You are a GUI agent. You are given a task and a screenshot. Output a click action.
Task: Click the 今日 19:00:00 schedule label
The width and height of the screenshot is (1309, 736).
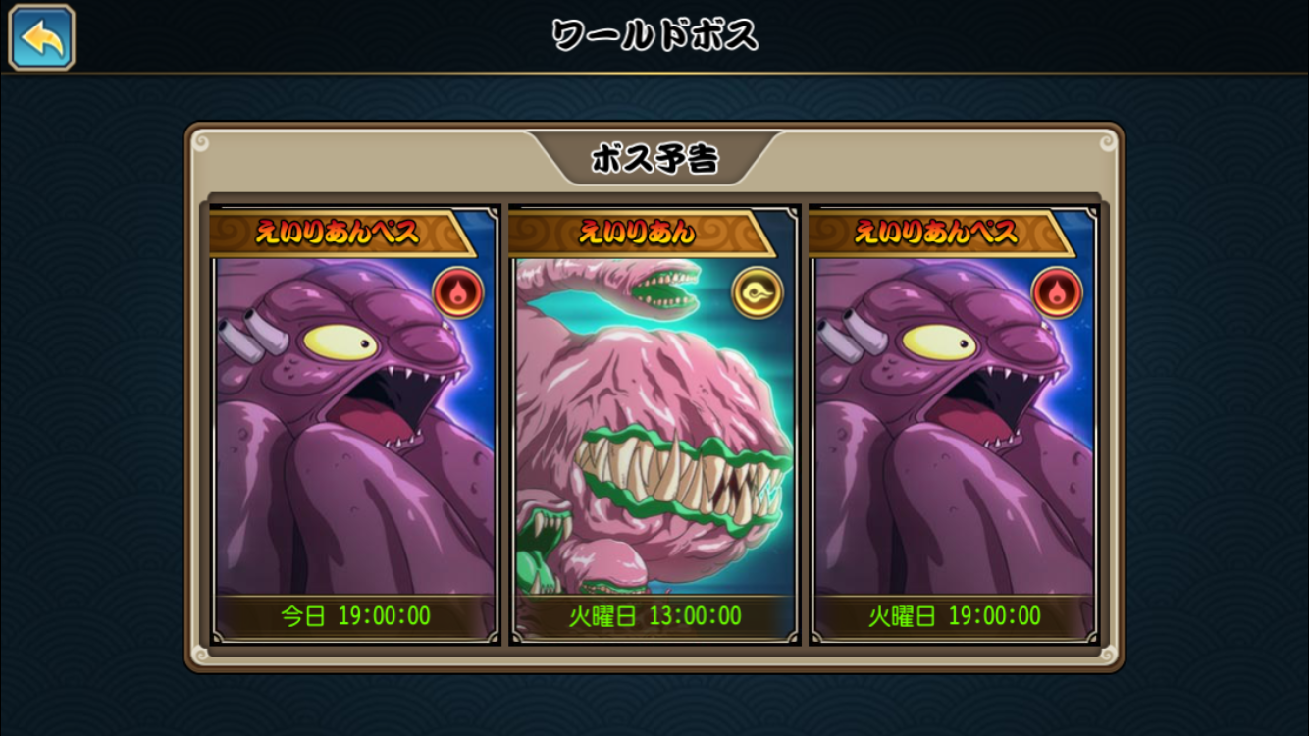355,616
